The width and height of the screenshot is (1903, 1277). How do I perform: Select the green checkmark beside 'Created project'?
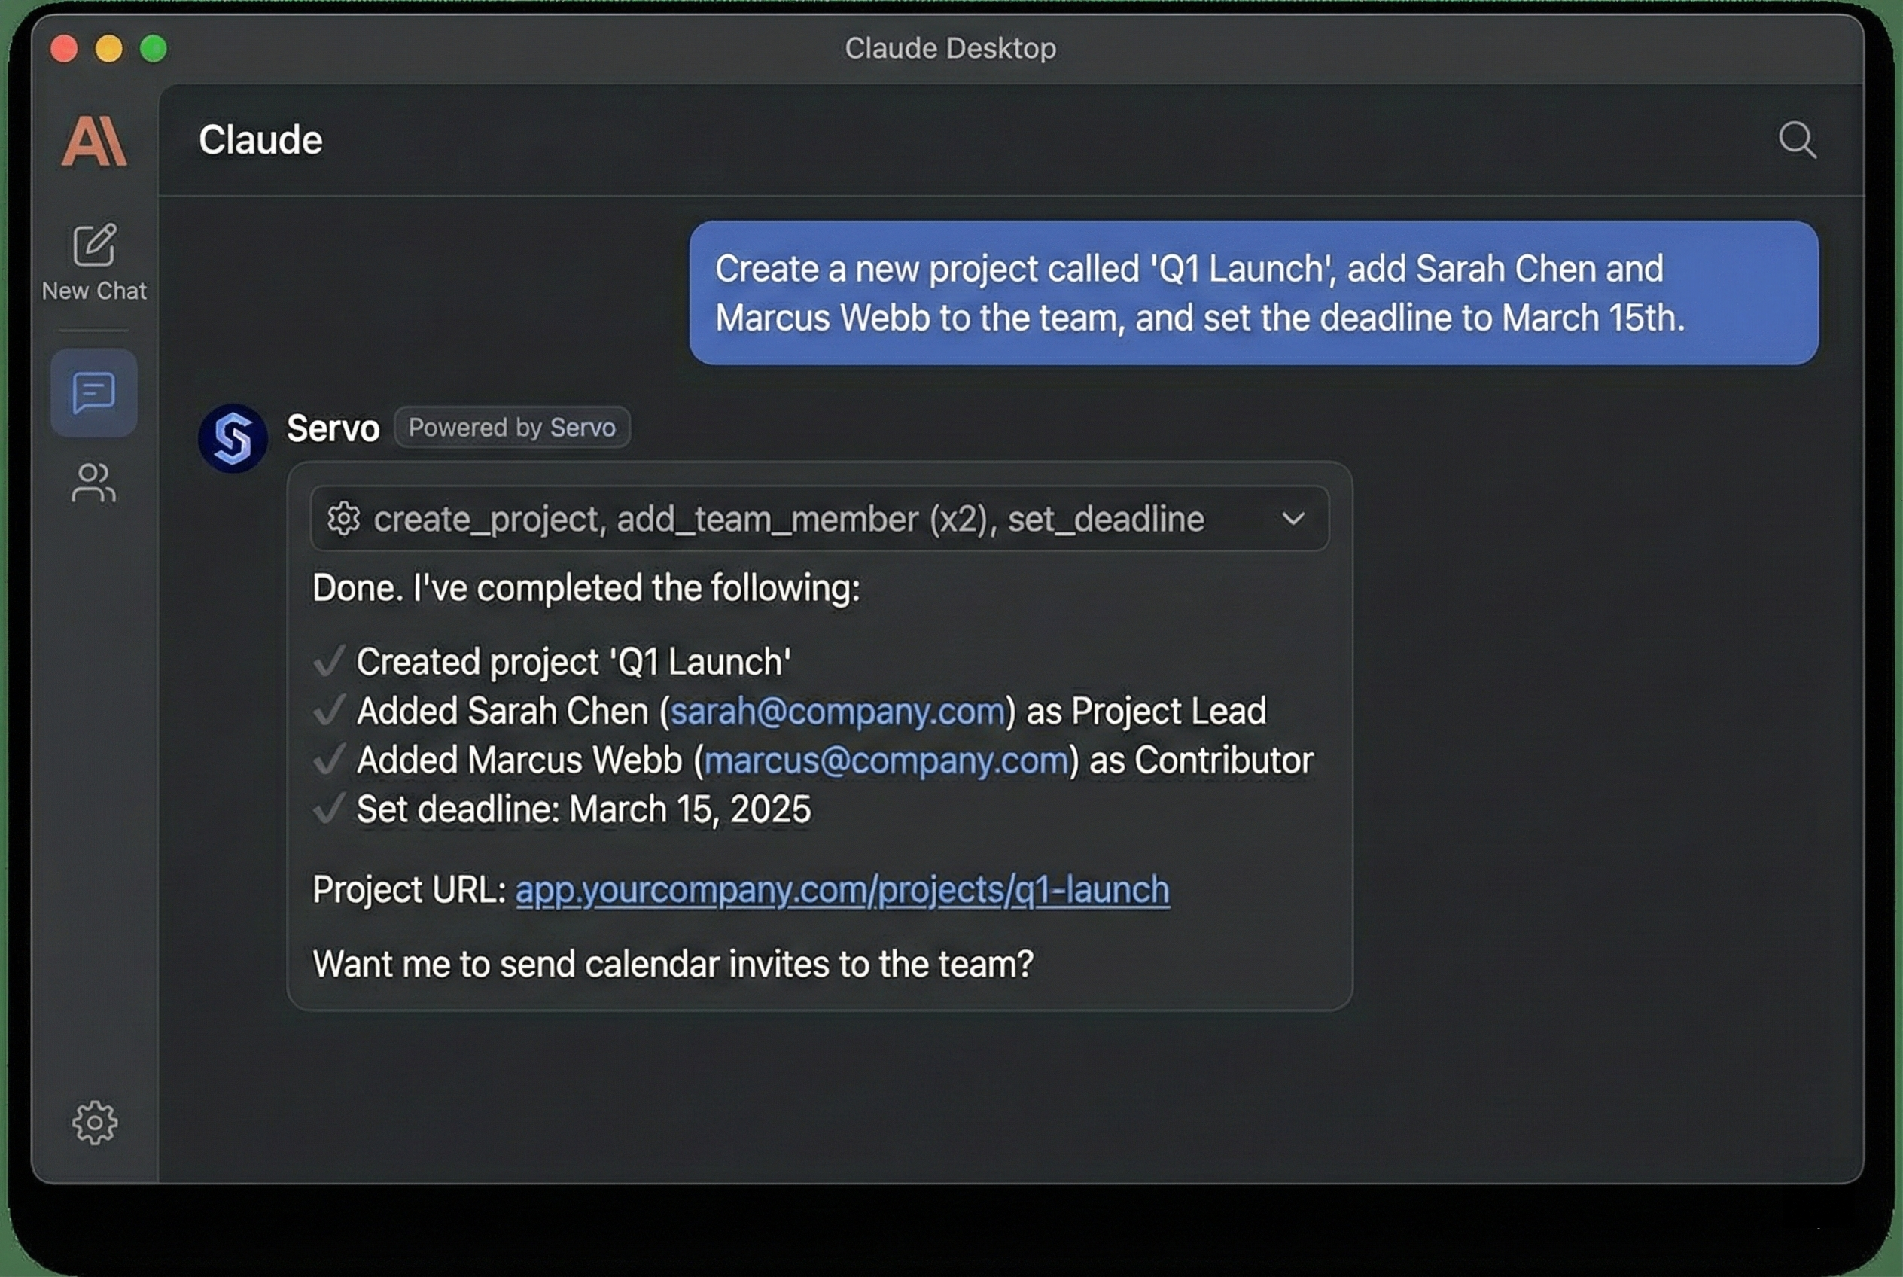click(329, 661)
